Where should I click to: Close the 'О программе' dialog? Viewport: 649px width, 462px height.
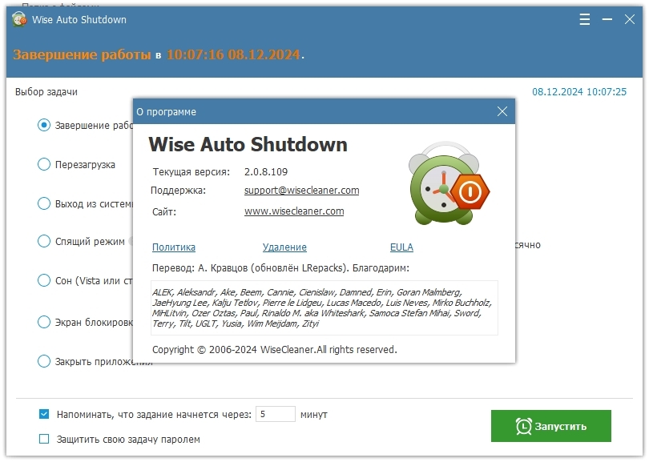pos(502,111)
